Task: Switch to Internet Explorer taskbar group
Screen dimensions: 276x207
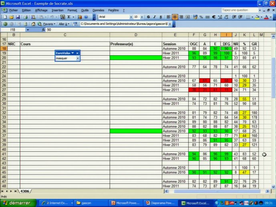Action: [56, 203]
